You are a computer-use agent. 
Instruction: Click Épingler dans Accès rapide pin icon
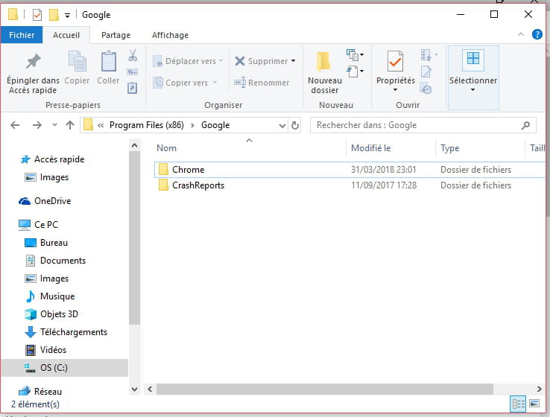pyautogui.click(x=33, y=61)
